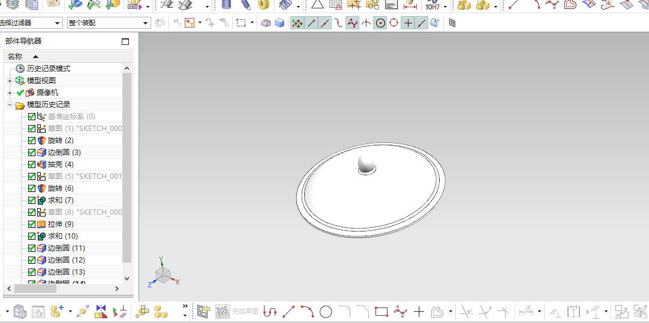Click the blue shaded cube display icon
Viewport: 649px width, 323px height.
(x=280, y=23)
